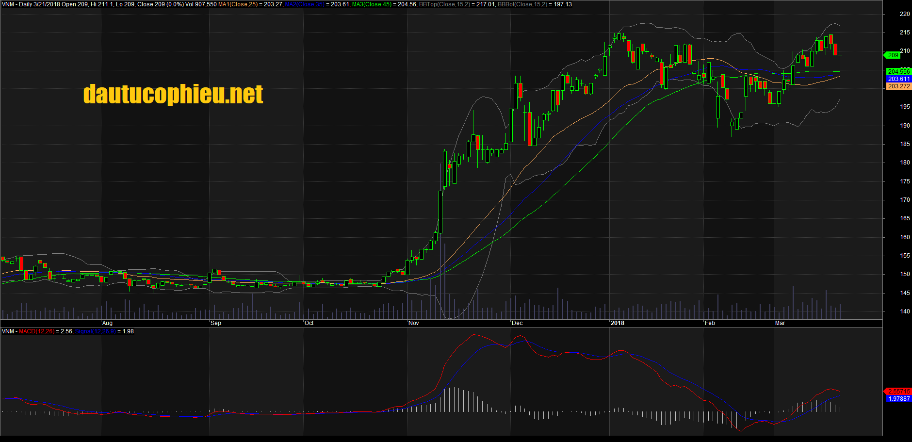Click the BBBot(Close,15,2) = 197.13 label
Viewport: 912px width, 442px height.
pos(535,4)
